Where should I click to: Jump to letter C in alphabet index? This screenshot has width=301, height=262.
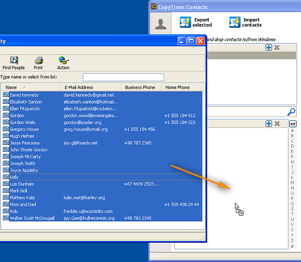292,141
